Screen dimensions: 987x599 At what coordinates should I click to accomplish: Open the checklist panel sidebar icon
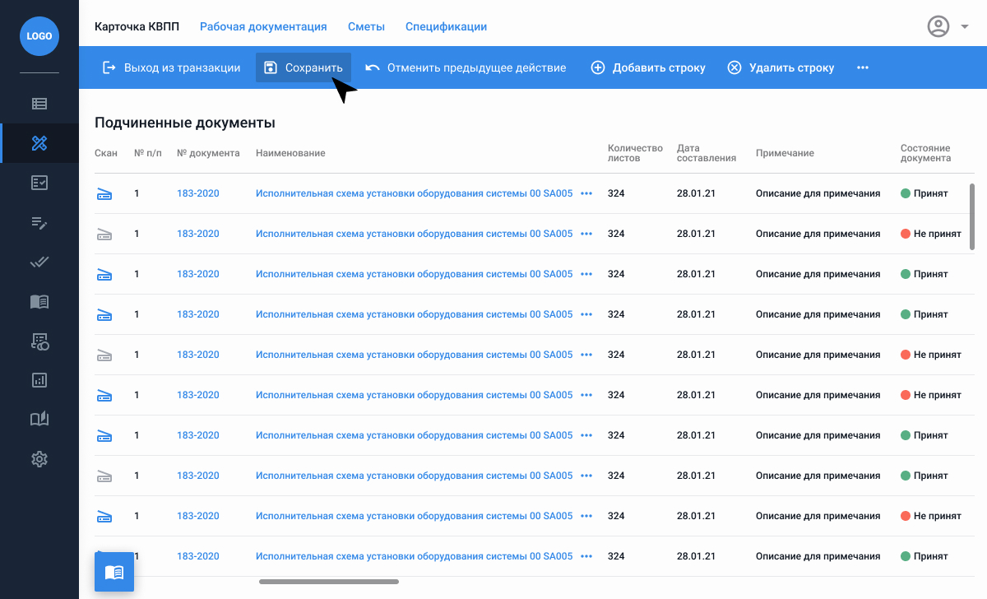[39, 183]
